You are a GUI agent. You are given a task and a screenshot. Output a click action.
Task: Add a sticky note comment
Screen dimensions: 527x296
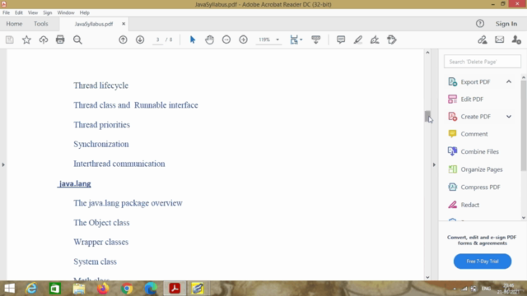pos(341,39)
